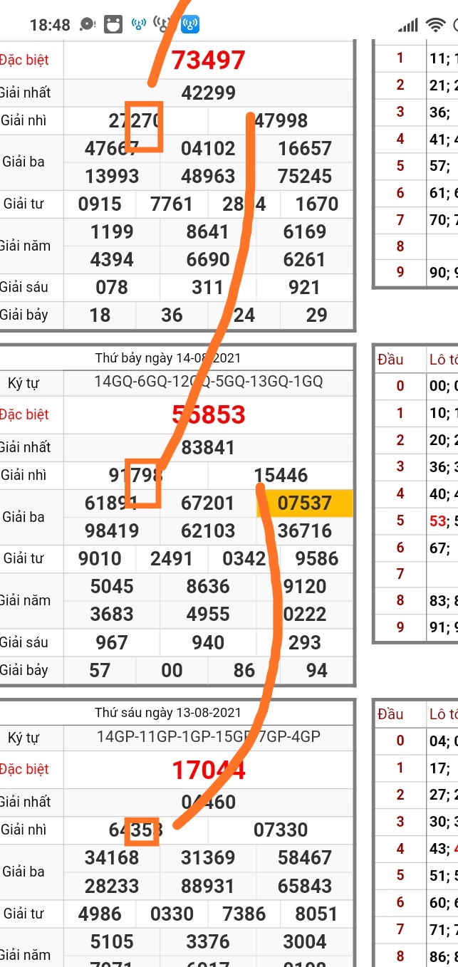Tap the red 53 in the lô tô table
The height and width of the screenshot is (967, 458).
437,521
